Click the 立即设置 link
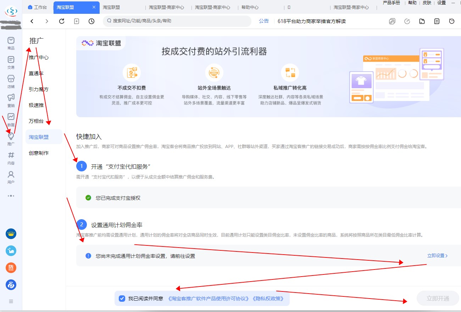 [x=438, y=256]
